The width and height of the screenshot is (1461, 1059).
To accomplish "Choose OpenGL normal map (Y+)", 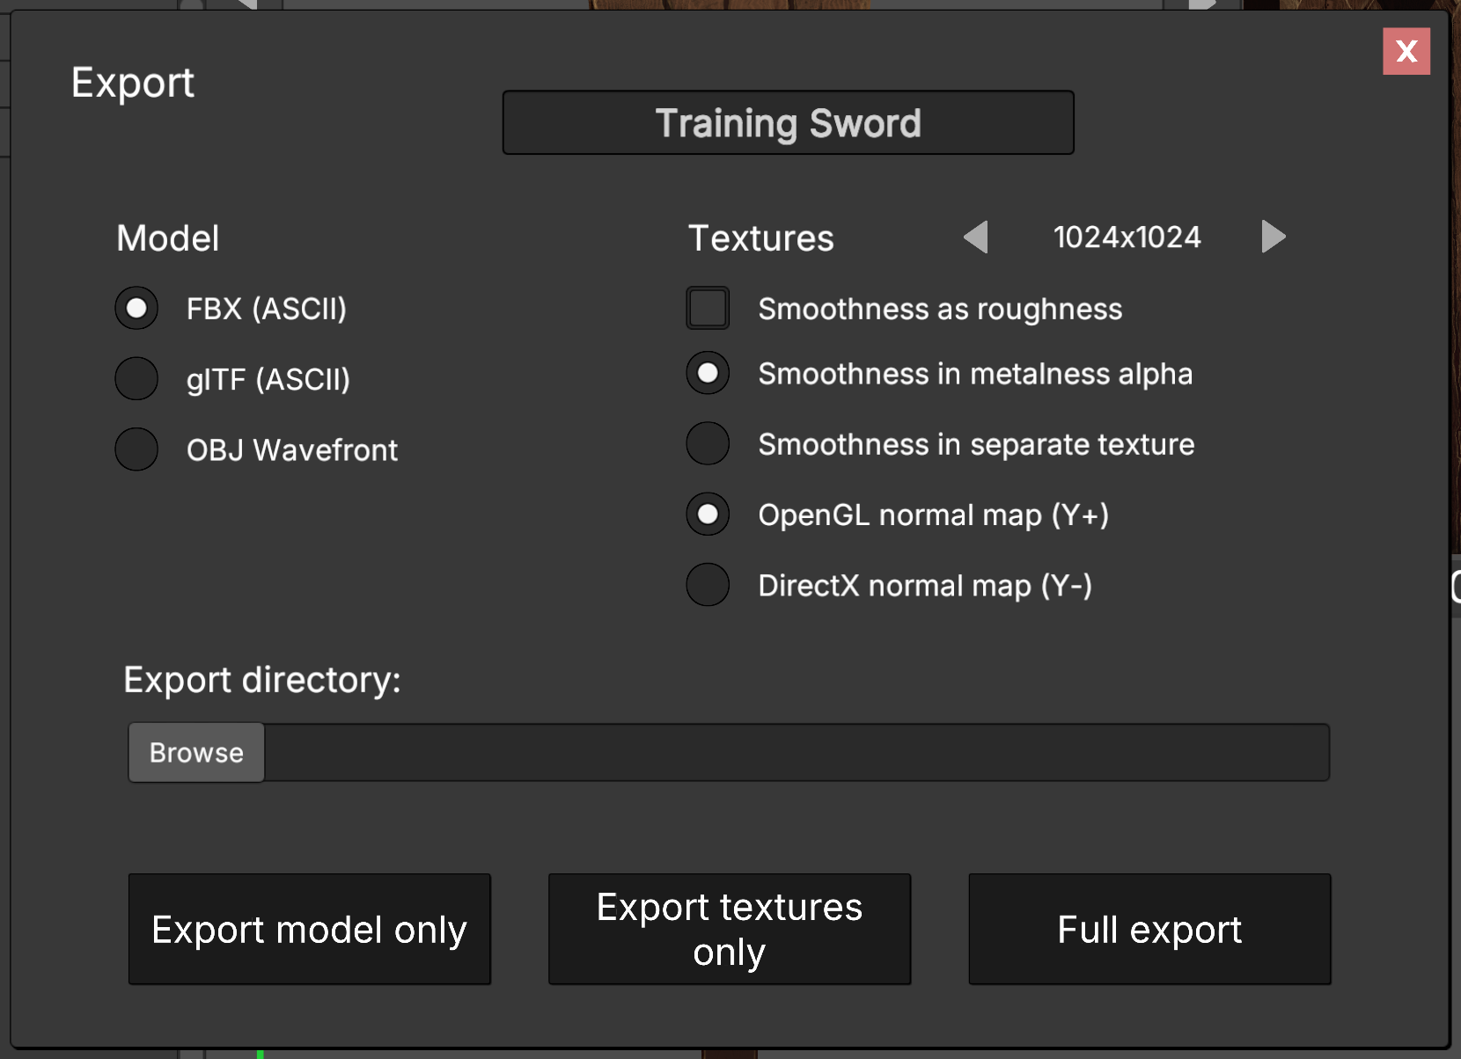I will (x=708, y=515).
